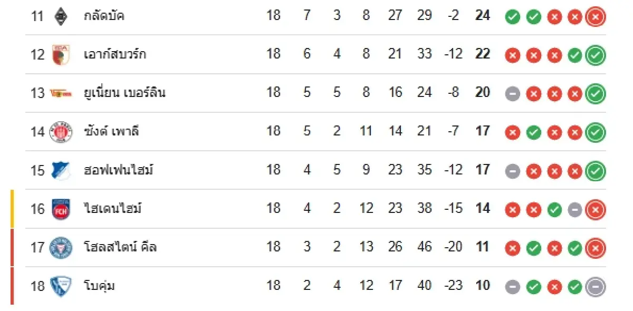
Task: Click Augsburg's latest match win indicator
Action: tap(596, 55)
